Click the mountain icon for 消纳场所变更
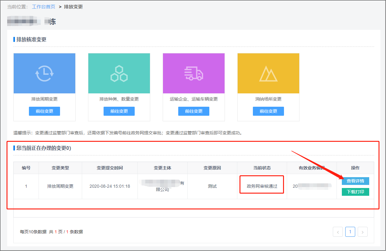The height and width of the screenshot is (251, 386). tap(268, 74)
